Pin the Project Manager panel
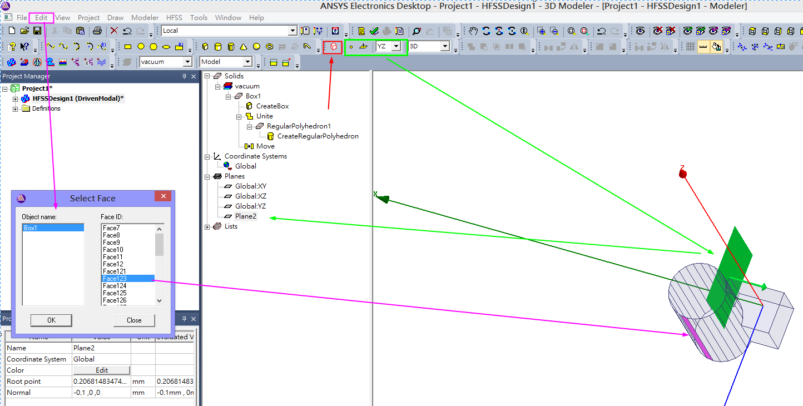803x406 pixels. [185, 76]
